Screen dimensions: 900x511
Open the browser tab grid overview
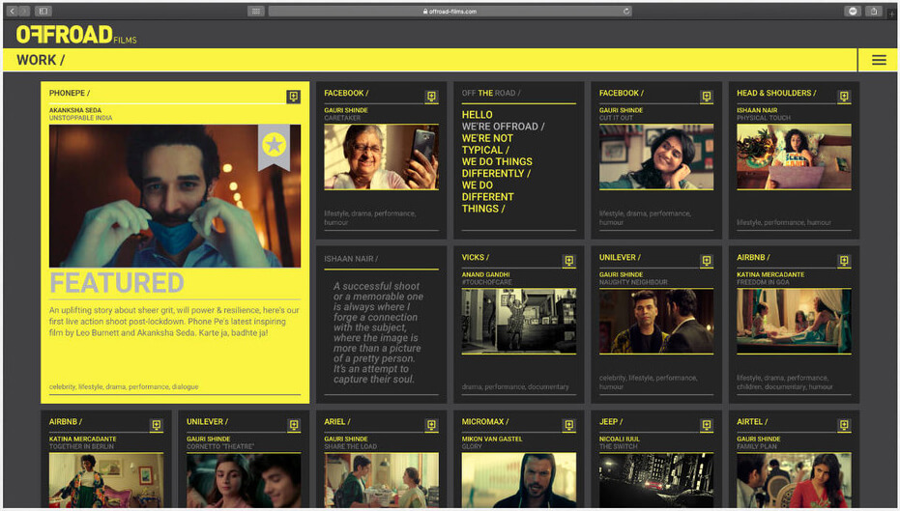click(256, 11)
